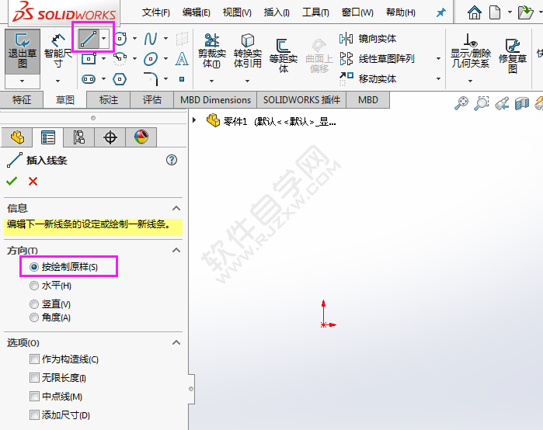Select 角度(A) angle orientation

pyautogui.click(x=50, y=317)
